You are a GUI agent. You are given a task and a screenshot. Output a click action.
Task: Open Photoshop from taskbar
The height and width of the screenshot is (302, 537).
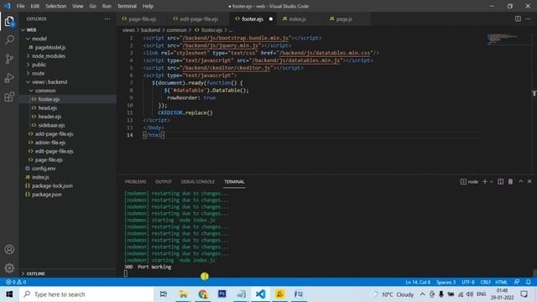tap(222, 294)
